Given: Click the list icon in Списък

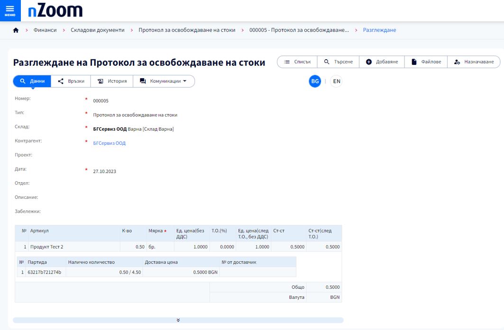Looking at the screenshot, I should [x=287, y=62].
